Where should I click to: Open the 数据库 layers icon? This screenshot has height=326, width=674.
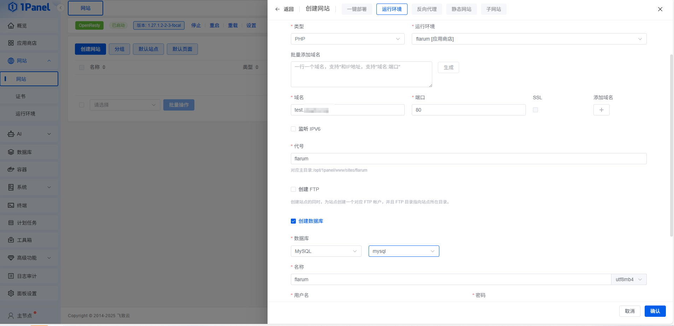pos(11,152)
